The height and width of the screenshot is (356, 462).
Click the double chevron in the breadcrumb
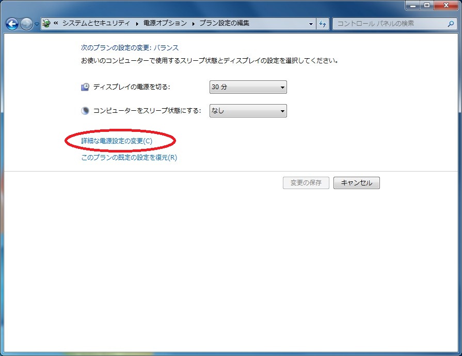pos(56,23)
